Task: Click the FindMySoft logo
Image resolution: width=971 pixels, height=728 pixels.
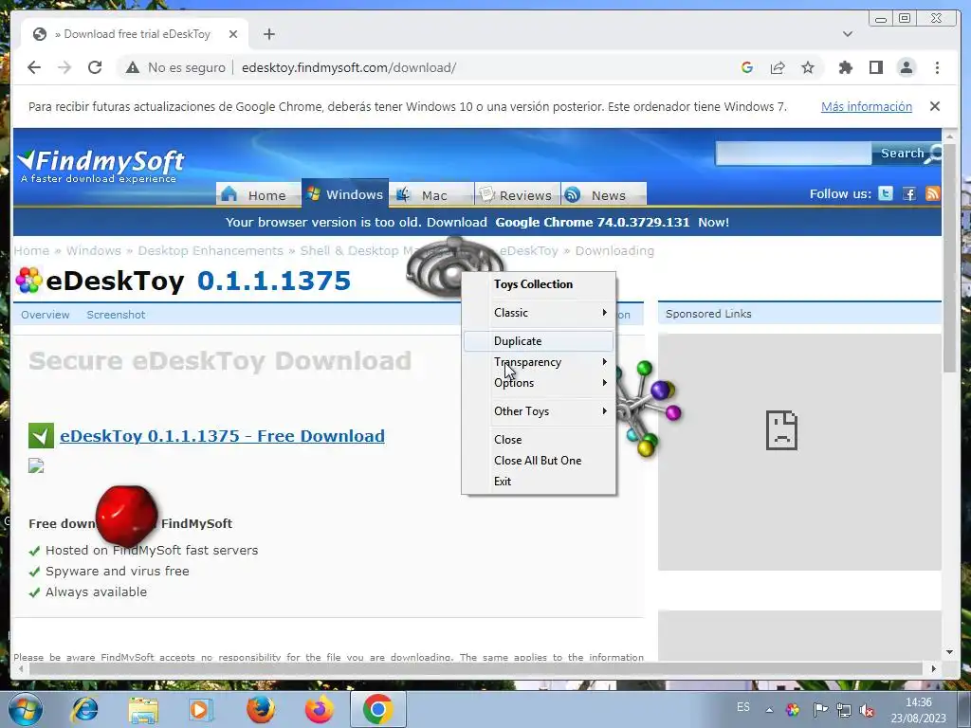Action: [101, 166]
